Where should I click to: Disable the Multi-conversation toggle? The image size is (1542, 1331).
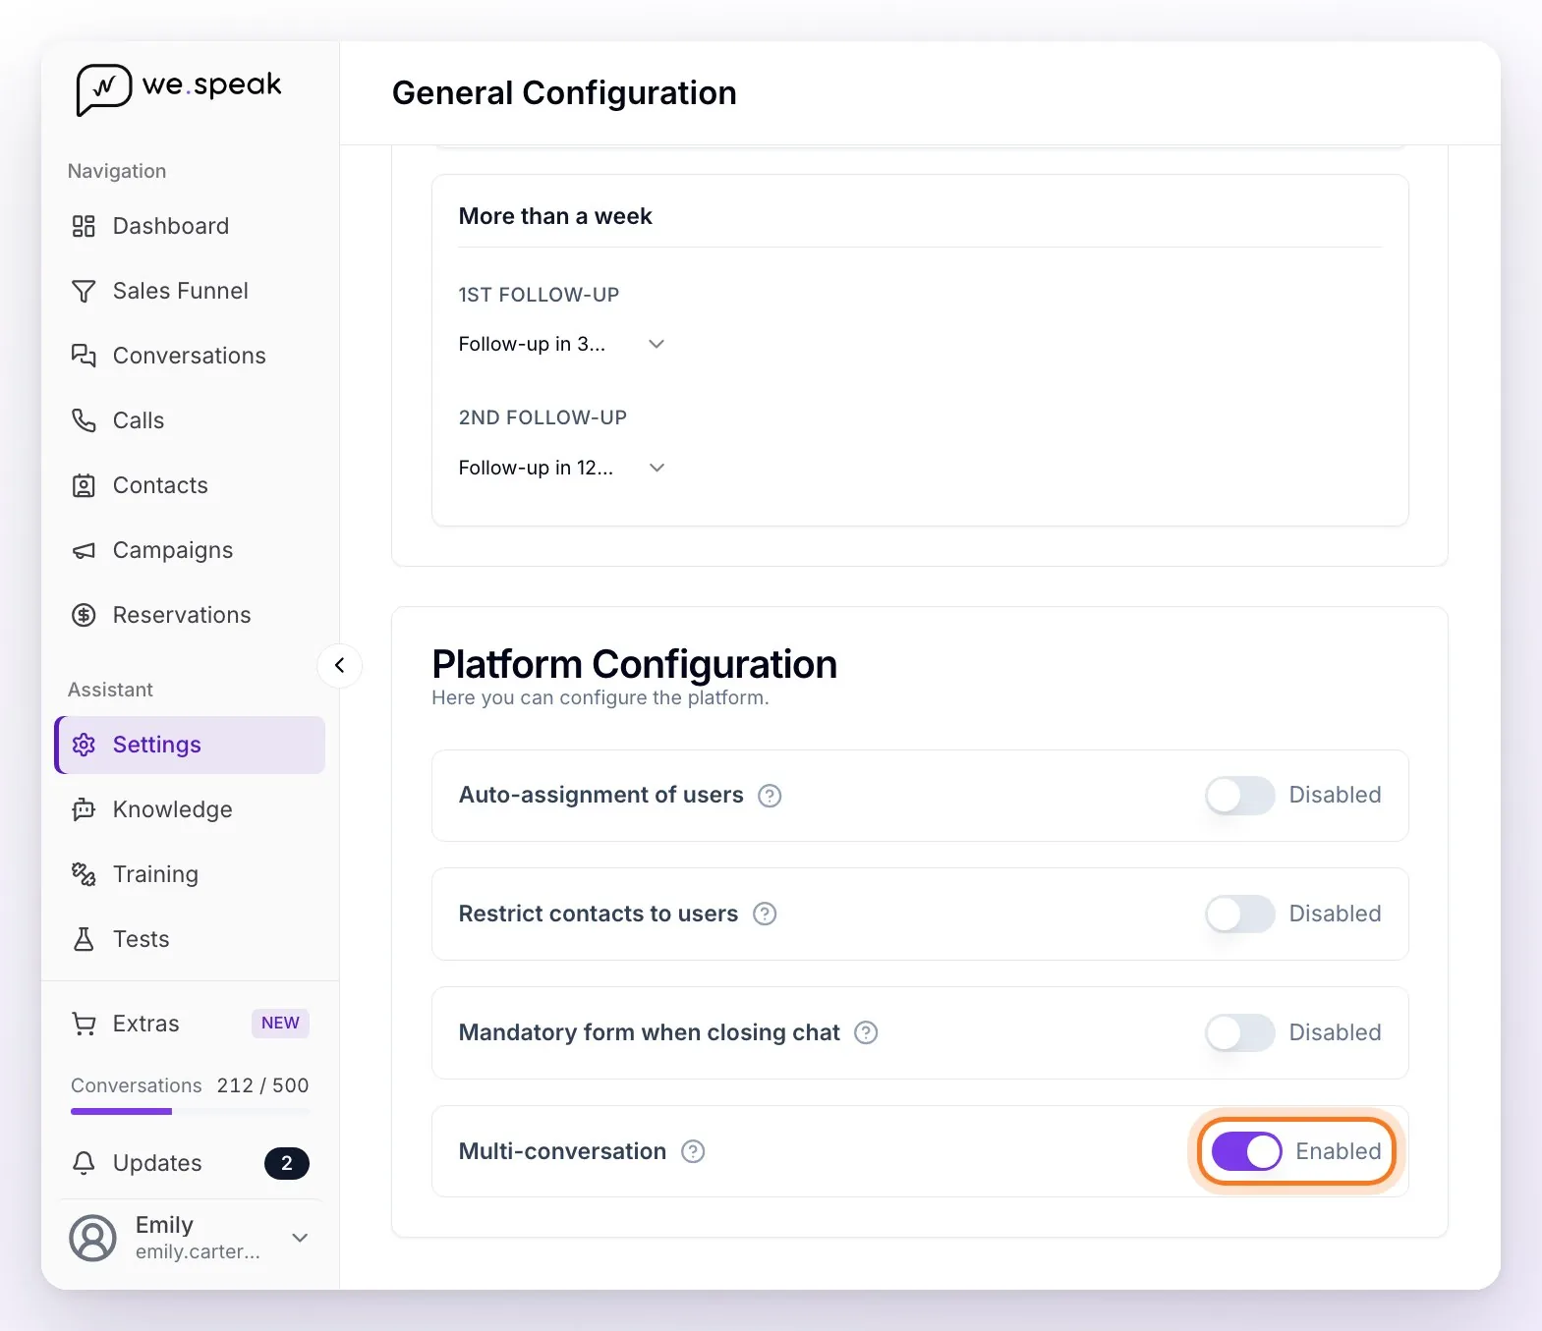click(1246, 1151)
